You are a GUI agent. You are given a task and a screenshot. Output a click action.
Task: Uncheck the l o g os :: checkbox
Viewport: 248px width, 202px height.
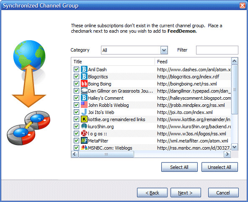pos(76,134)
